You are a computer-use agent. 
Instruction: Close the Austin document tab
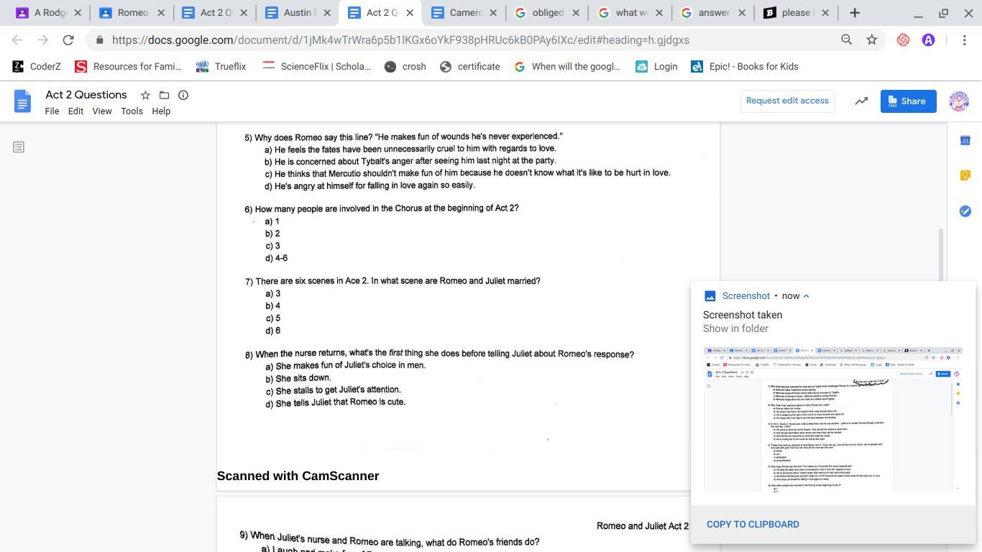point(326,13)
